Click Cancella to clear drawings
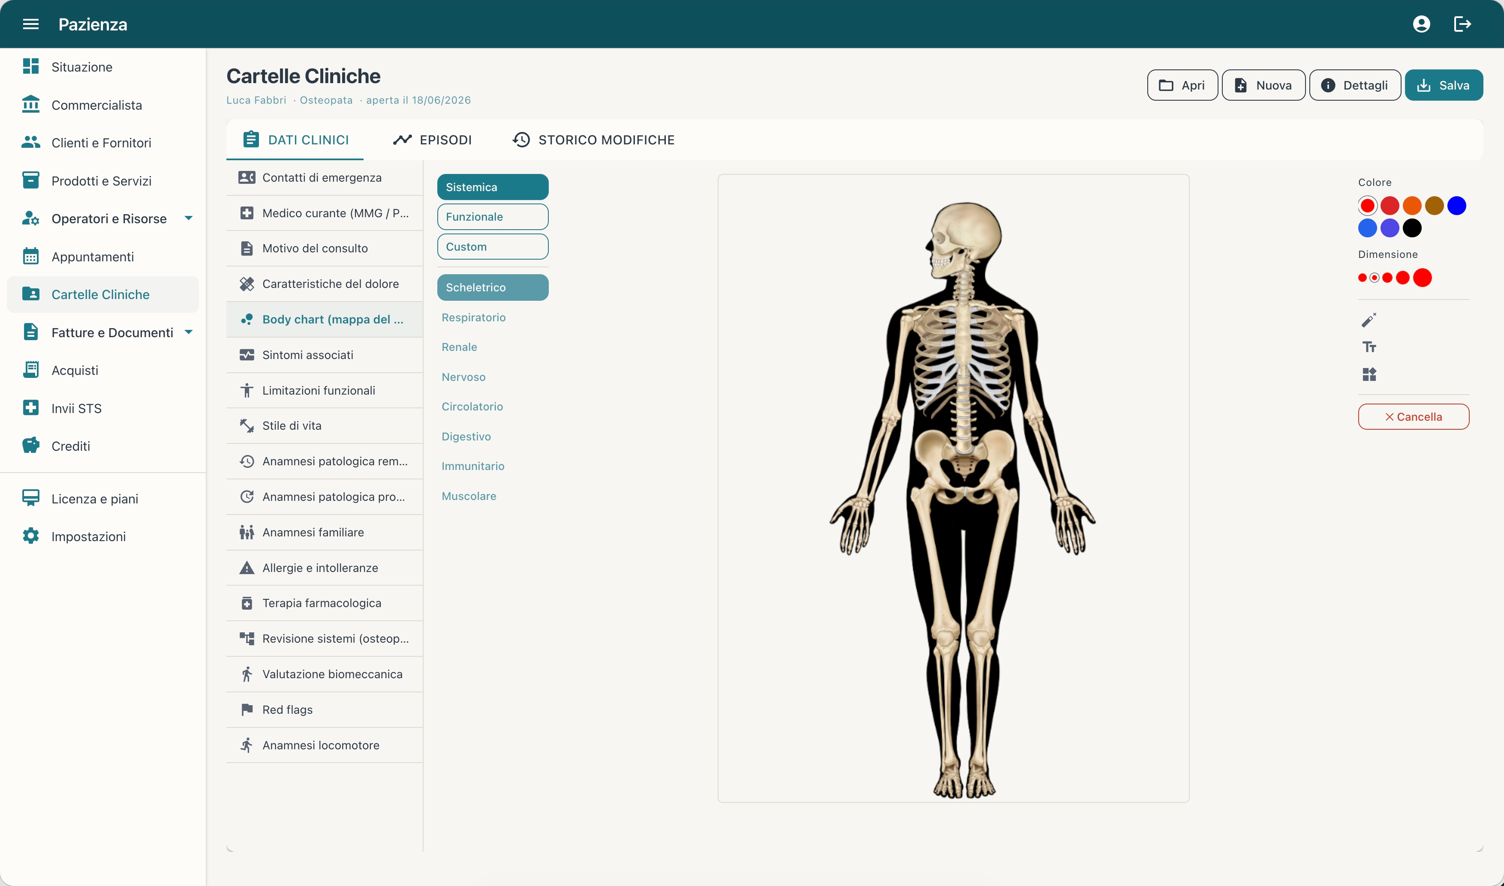Screen dimensions: 1504x886 click(1413, 417)
